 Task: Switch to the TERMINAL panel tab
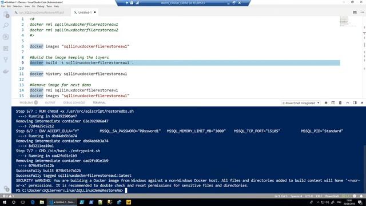(99, 102)
